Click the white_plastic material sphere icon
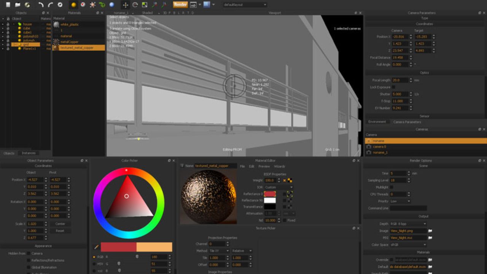 click(56, 24)
